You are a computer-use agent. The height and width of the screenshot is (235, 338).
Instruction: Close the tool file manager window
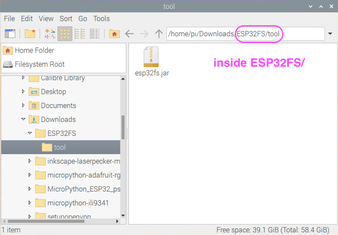pyautogui.click(x=332, y=6)
